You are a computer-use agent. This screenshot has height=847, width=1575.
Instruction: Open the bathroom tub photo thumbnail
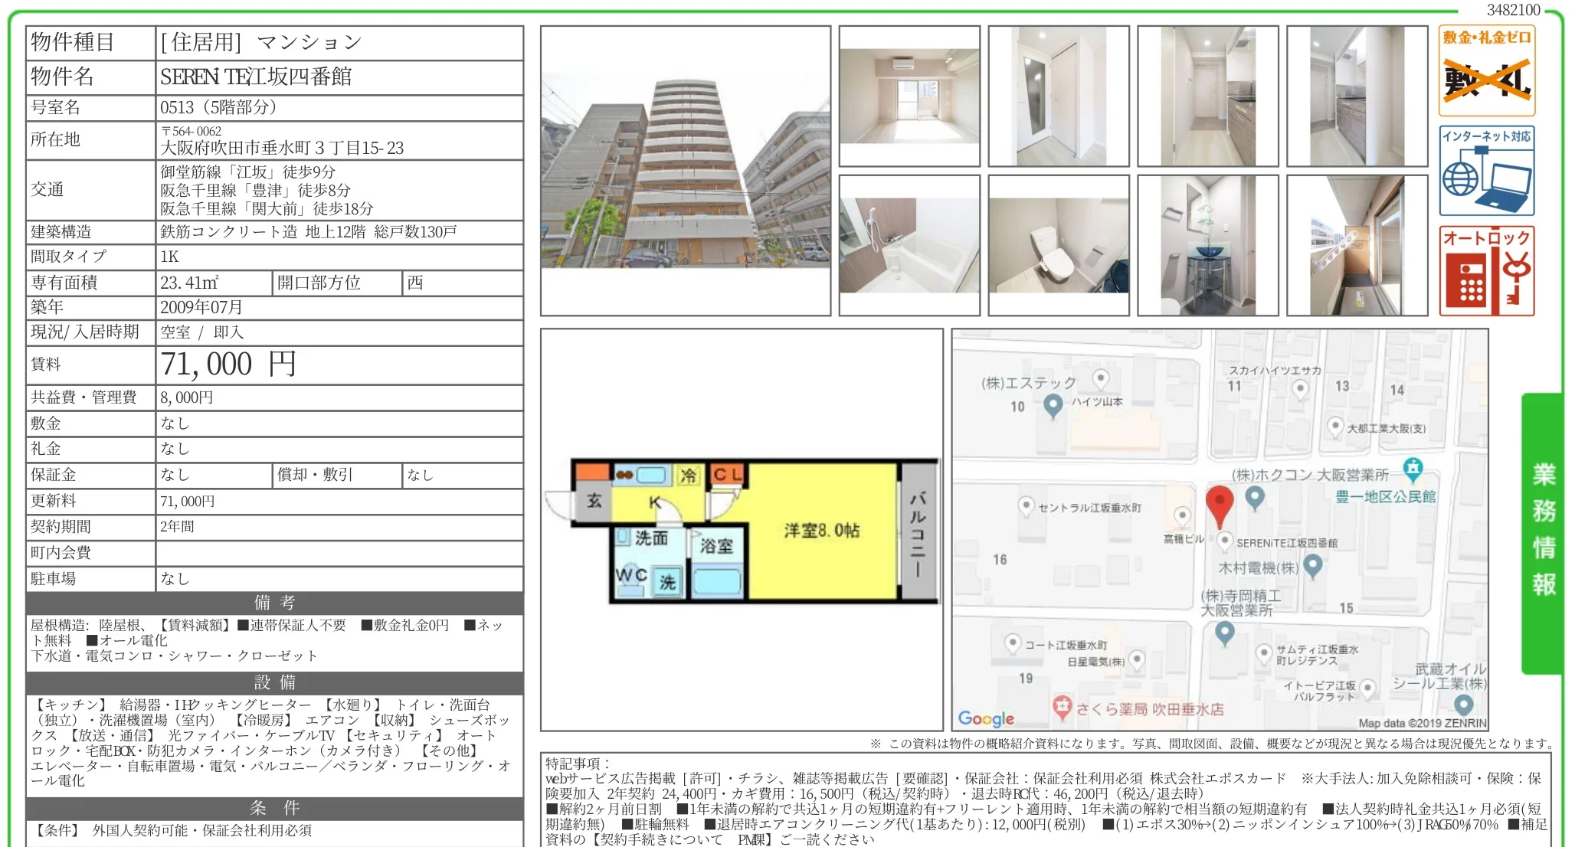[909, 245]
